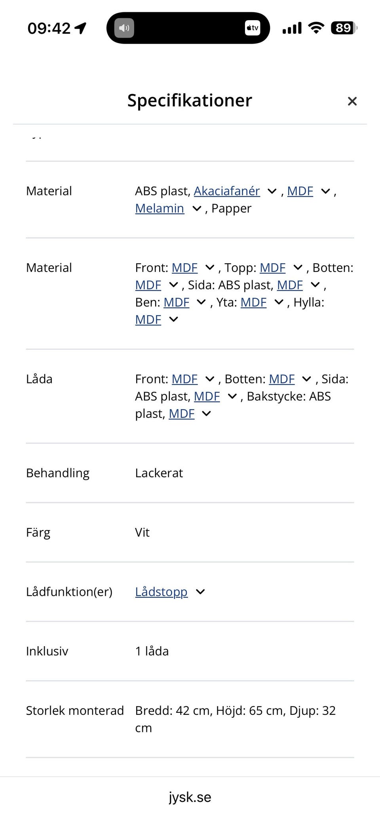The width and height of the screenshot is (380, 827).
Task: Click the Ben: MDF link
Action: (177, 302)
